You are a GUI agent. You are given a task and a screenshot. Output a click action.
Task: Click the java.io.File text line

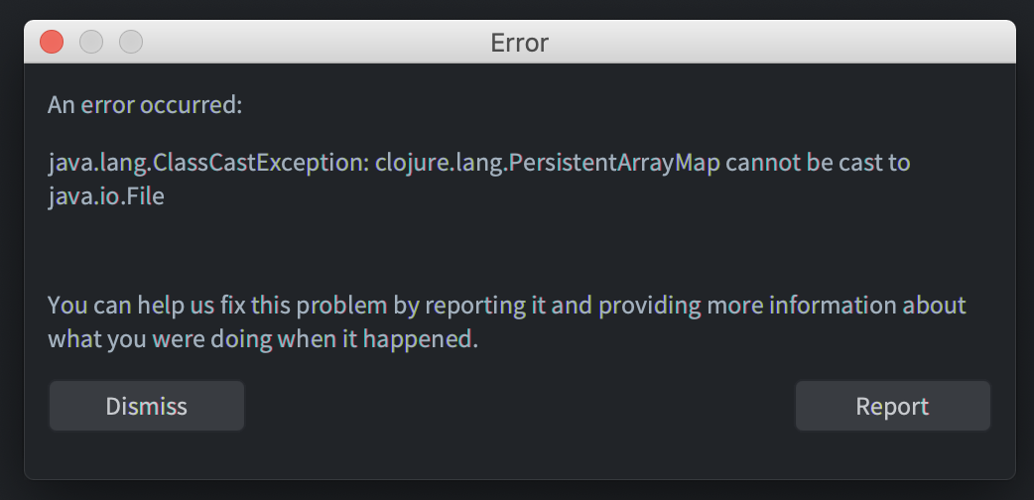coord(106,196)
